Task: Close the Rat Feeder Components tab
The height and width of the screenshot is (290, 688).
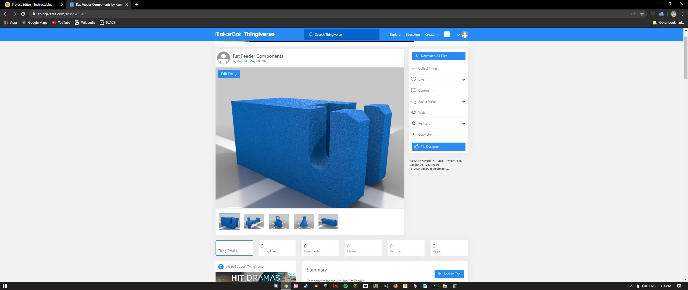Action: (x=127, y=5)
